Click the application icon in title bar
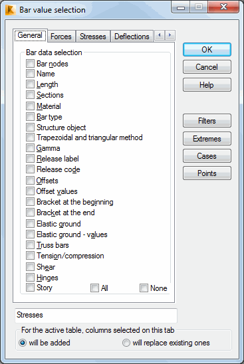Screen dimensions: 244x364 pyautogui.click(x=11, y=10)
